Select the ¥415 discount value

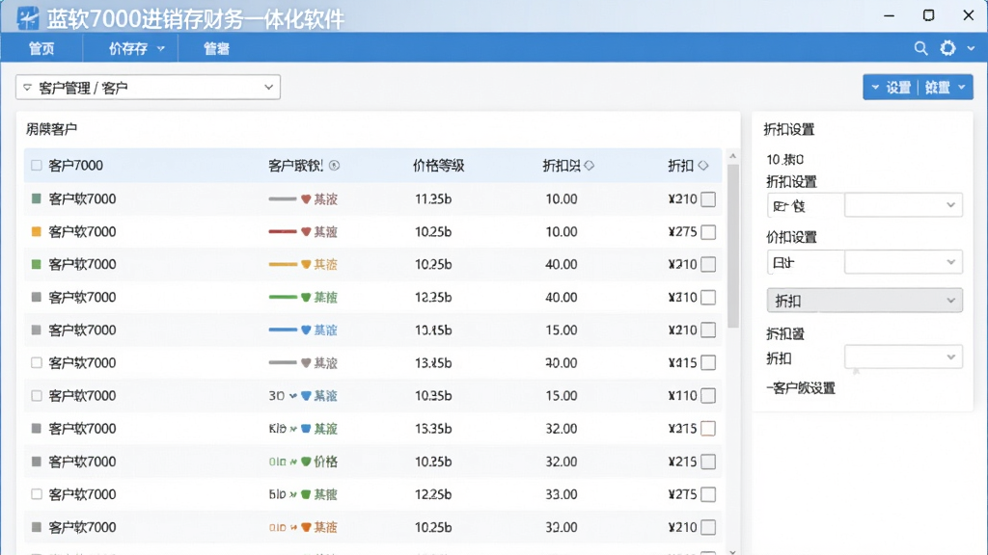click(682, 363)
